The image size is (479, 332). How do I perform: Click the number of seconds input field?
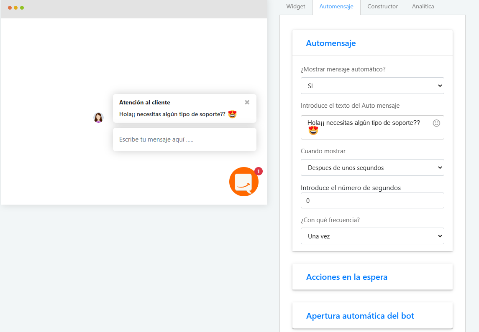pyautogui.click(x=372, y=200)
